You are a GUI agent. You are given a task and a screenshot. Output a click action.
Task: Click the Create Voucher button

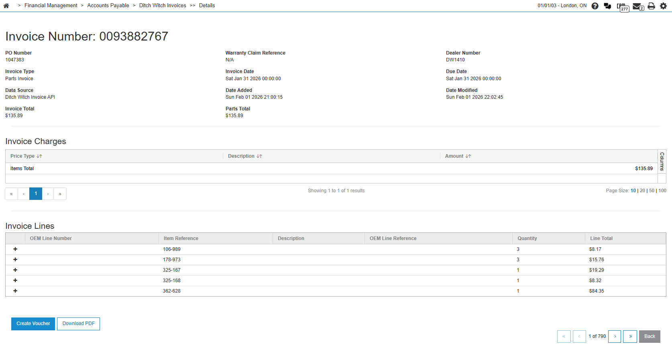[33, 324]
